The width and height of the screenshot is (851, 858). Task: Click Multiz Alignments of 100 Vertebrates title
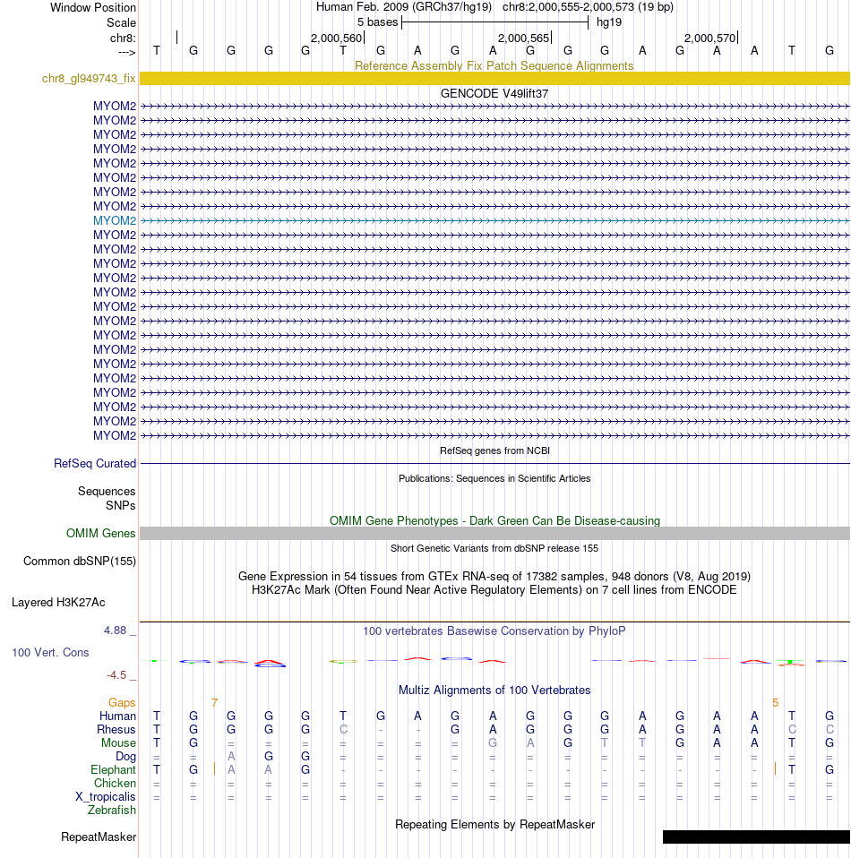pyautogui.click(x=494, y=690)
